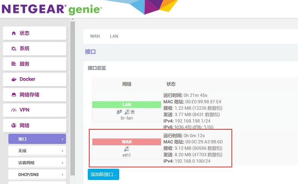298x184 pixels.
Task: Click the 网络 column header
Action: [127, 84]
